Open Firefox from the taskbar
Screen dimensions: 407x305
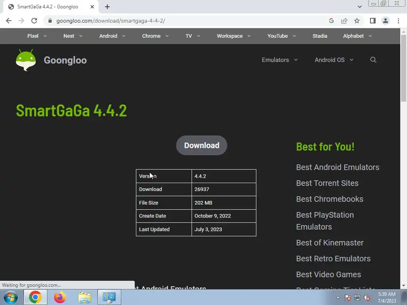pyautogui.click(x=60, y=297)
